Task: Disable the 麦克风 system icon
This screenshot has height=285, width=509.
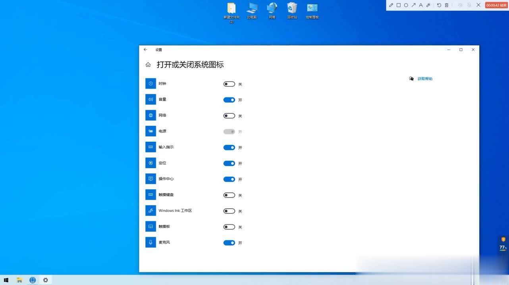Action: coord(229,243)
